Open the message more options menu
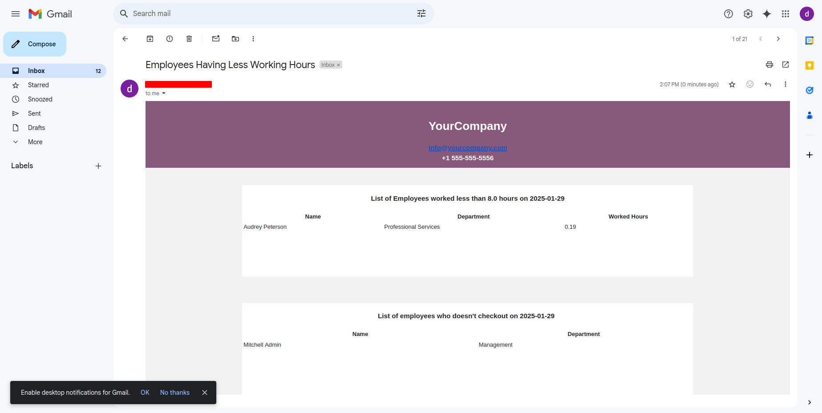Image resolution: width=822 pixels, height=413 pixels. pos(786,84)
